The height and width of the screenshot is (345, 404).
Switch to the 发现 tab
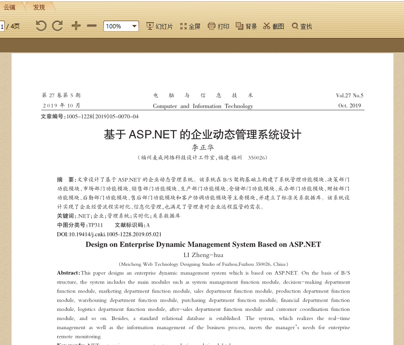[39, 7]
